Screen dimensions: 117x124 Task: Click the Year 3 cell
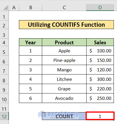click(31, 70)
